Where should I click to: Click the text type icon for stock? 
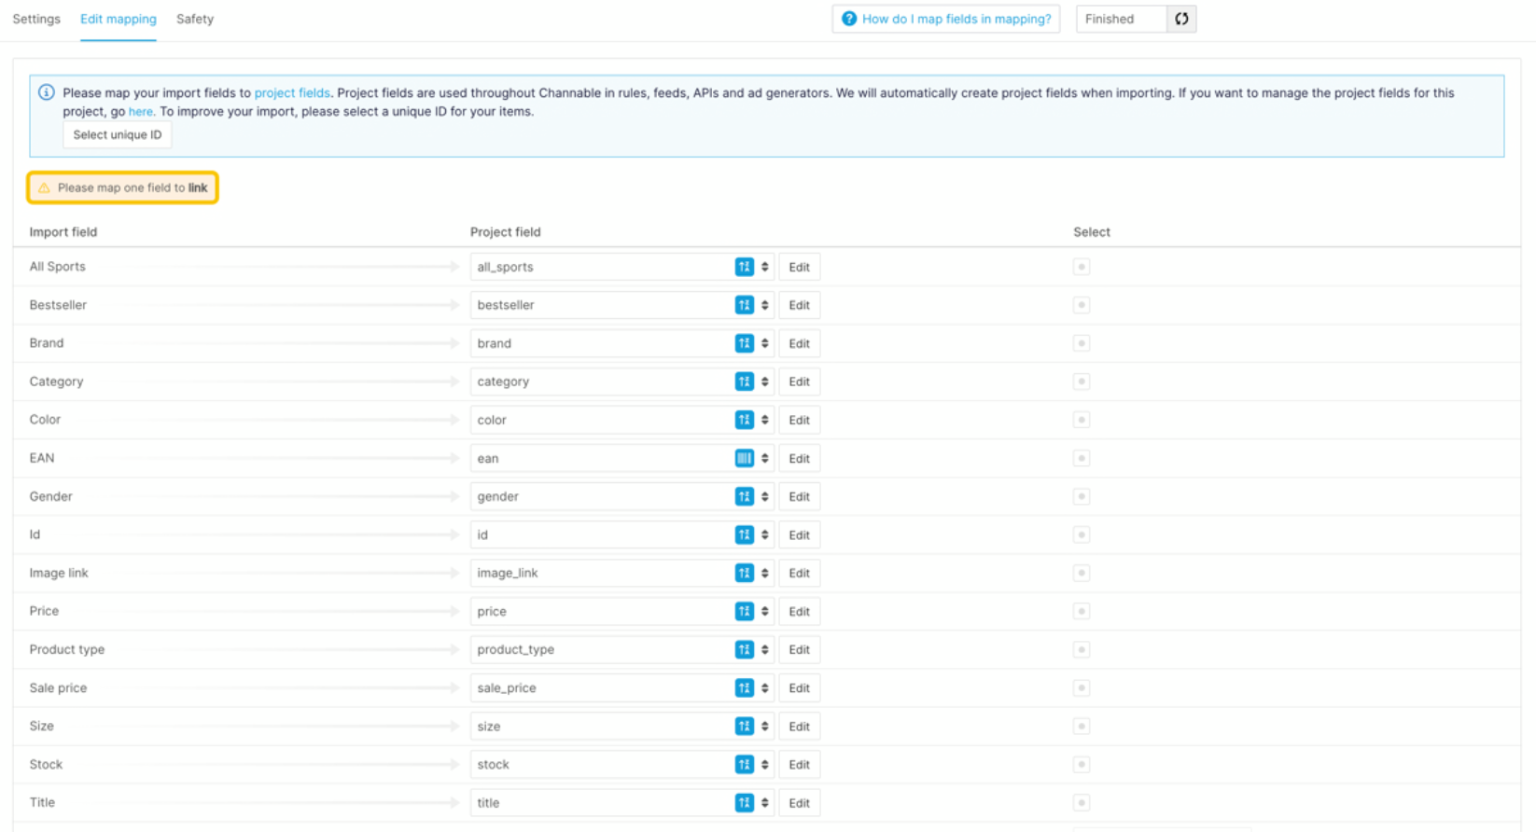744,764
